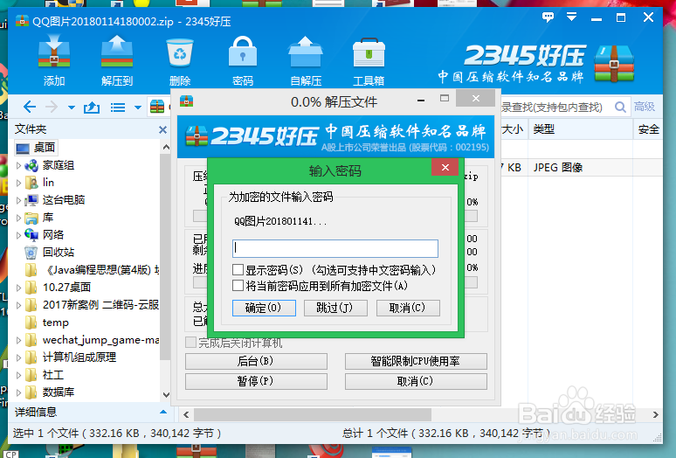The image size is (676, 458).
Task: Click the horizontal scrollbar thumb
Action: (x=313, y=414)
